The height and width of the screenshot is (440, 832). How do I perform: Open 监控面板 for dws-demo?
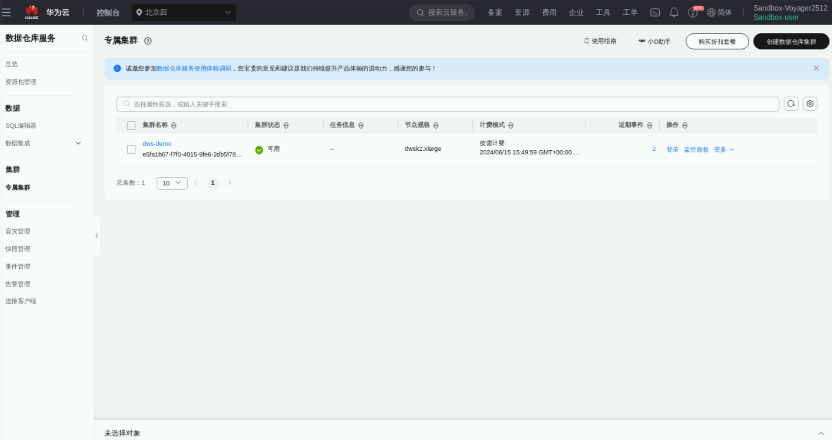click(696, 150)
